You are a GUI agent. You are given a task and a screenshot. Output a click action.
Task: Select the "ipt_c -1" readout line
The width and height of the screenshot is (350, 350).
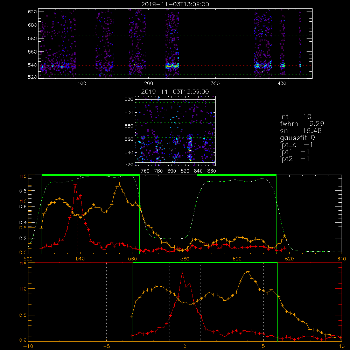(296, 145)
